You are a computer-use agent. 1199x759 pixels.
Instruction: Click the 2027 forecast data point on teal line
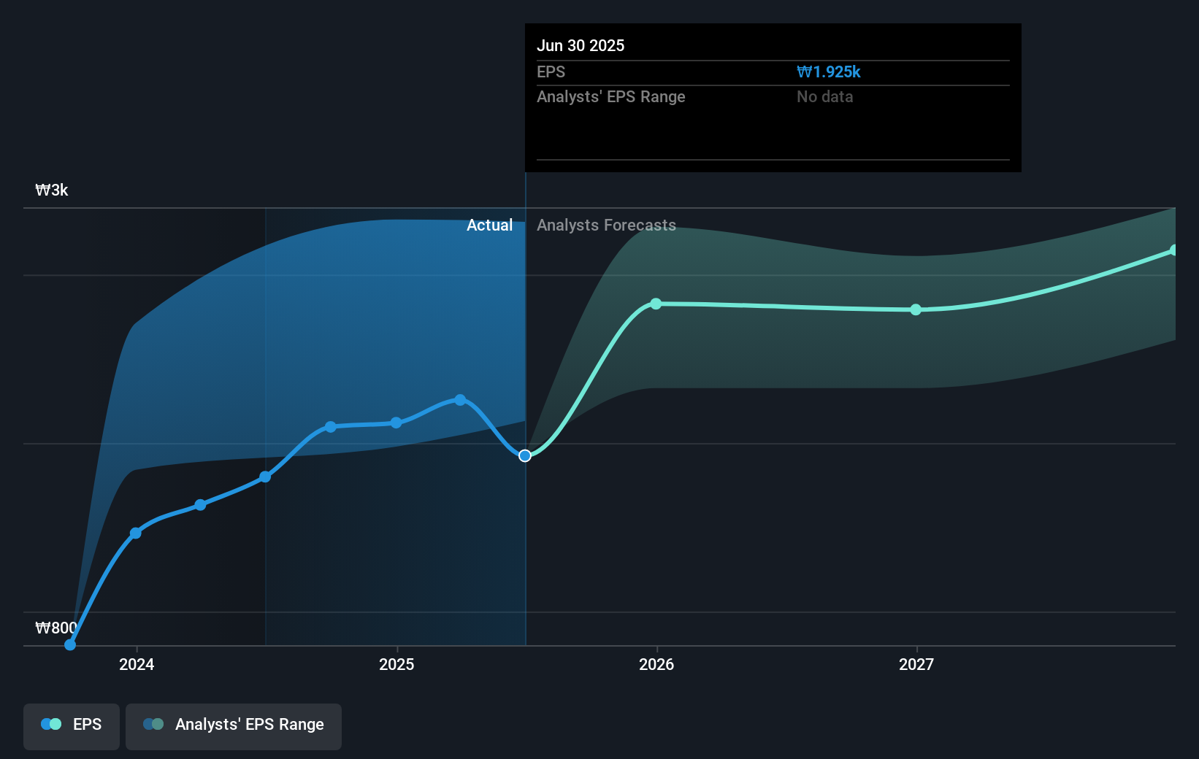[915, 310]
